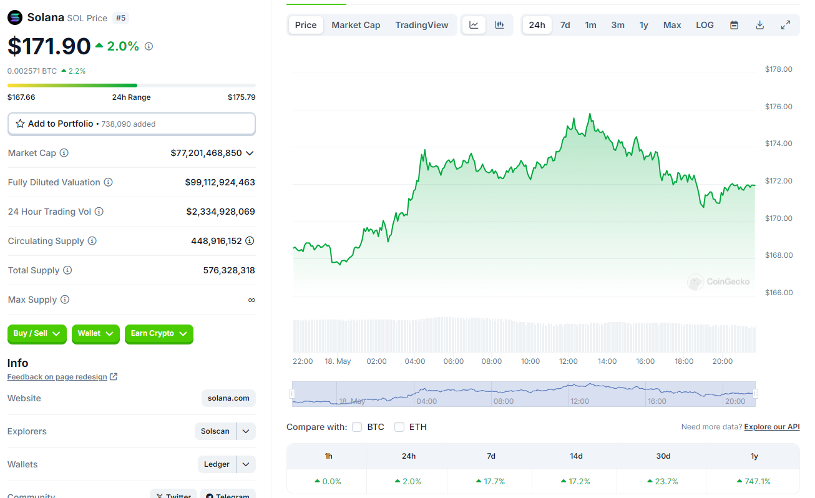Toggle LOG scale on chart
Viewport: 815px width, 498px height.
[x=705, y=25]
